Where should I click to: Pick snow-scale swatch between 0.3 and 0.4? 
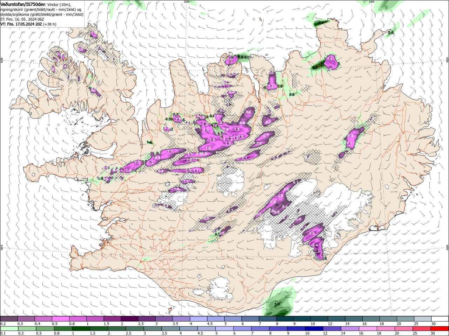tap(26, 319)
